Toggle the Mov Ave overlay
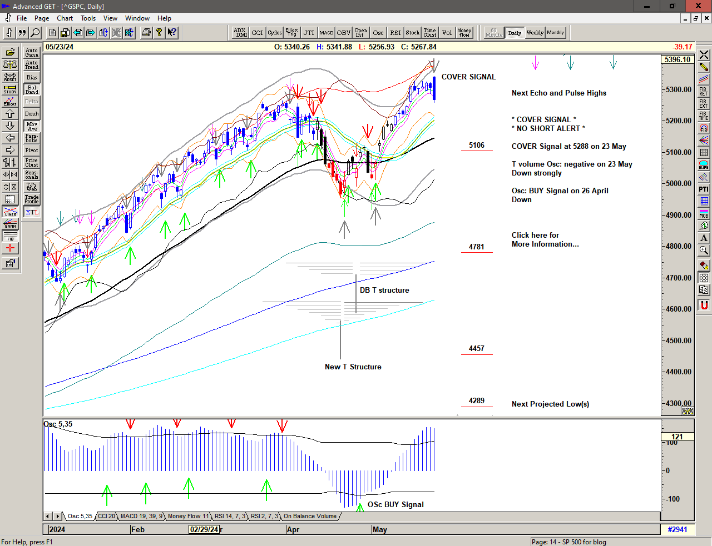The image size is (712, 546). coord(32,126)
